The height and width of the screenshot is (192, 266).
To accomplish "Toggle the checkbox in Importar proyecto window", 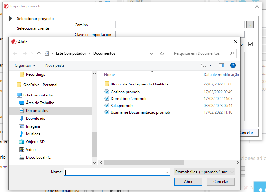I will [250, 44].
